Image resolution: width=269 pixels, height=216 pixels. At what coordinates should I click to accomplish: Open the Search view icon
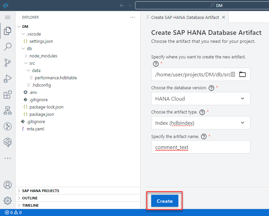click(x=8, y=46)
